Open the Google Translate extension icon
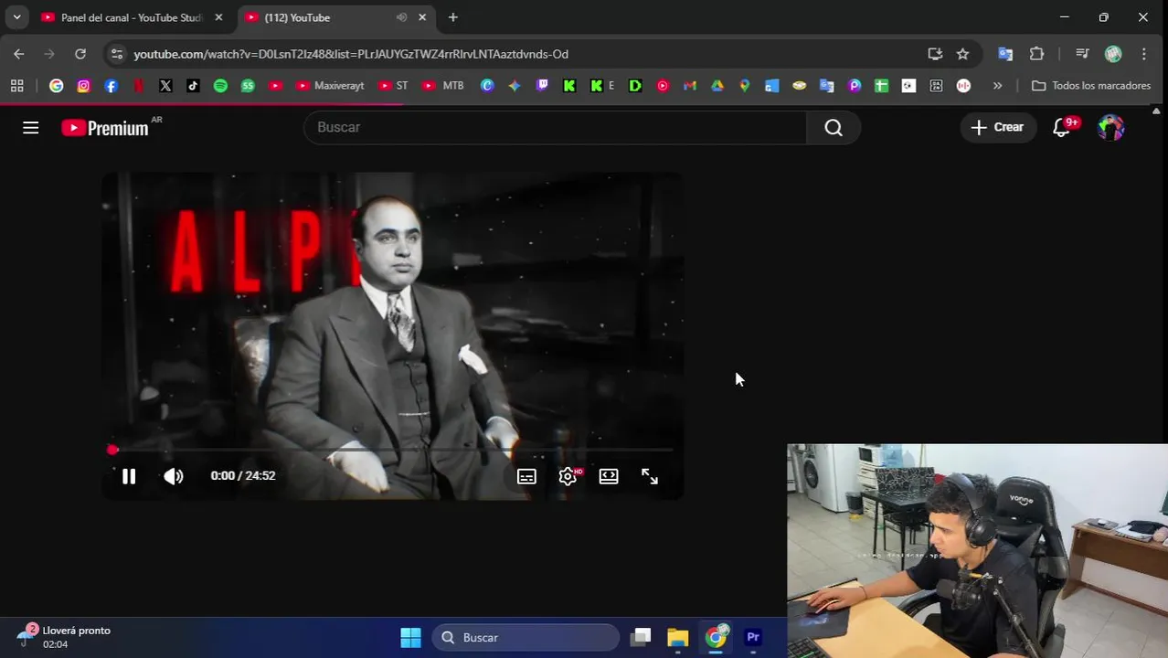The height and width of the screenshot is (658, 1168). point(1005,54)
